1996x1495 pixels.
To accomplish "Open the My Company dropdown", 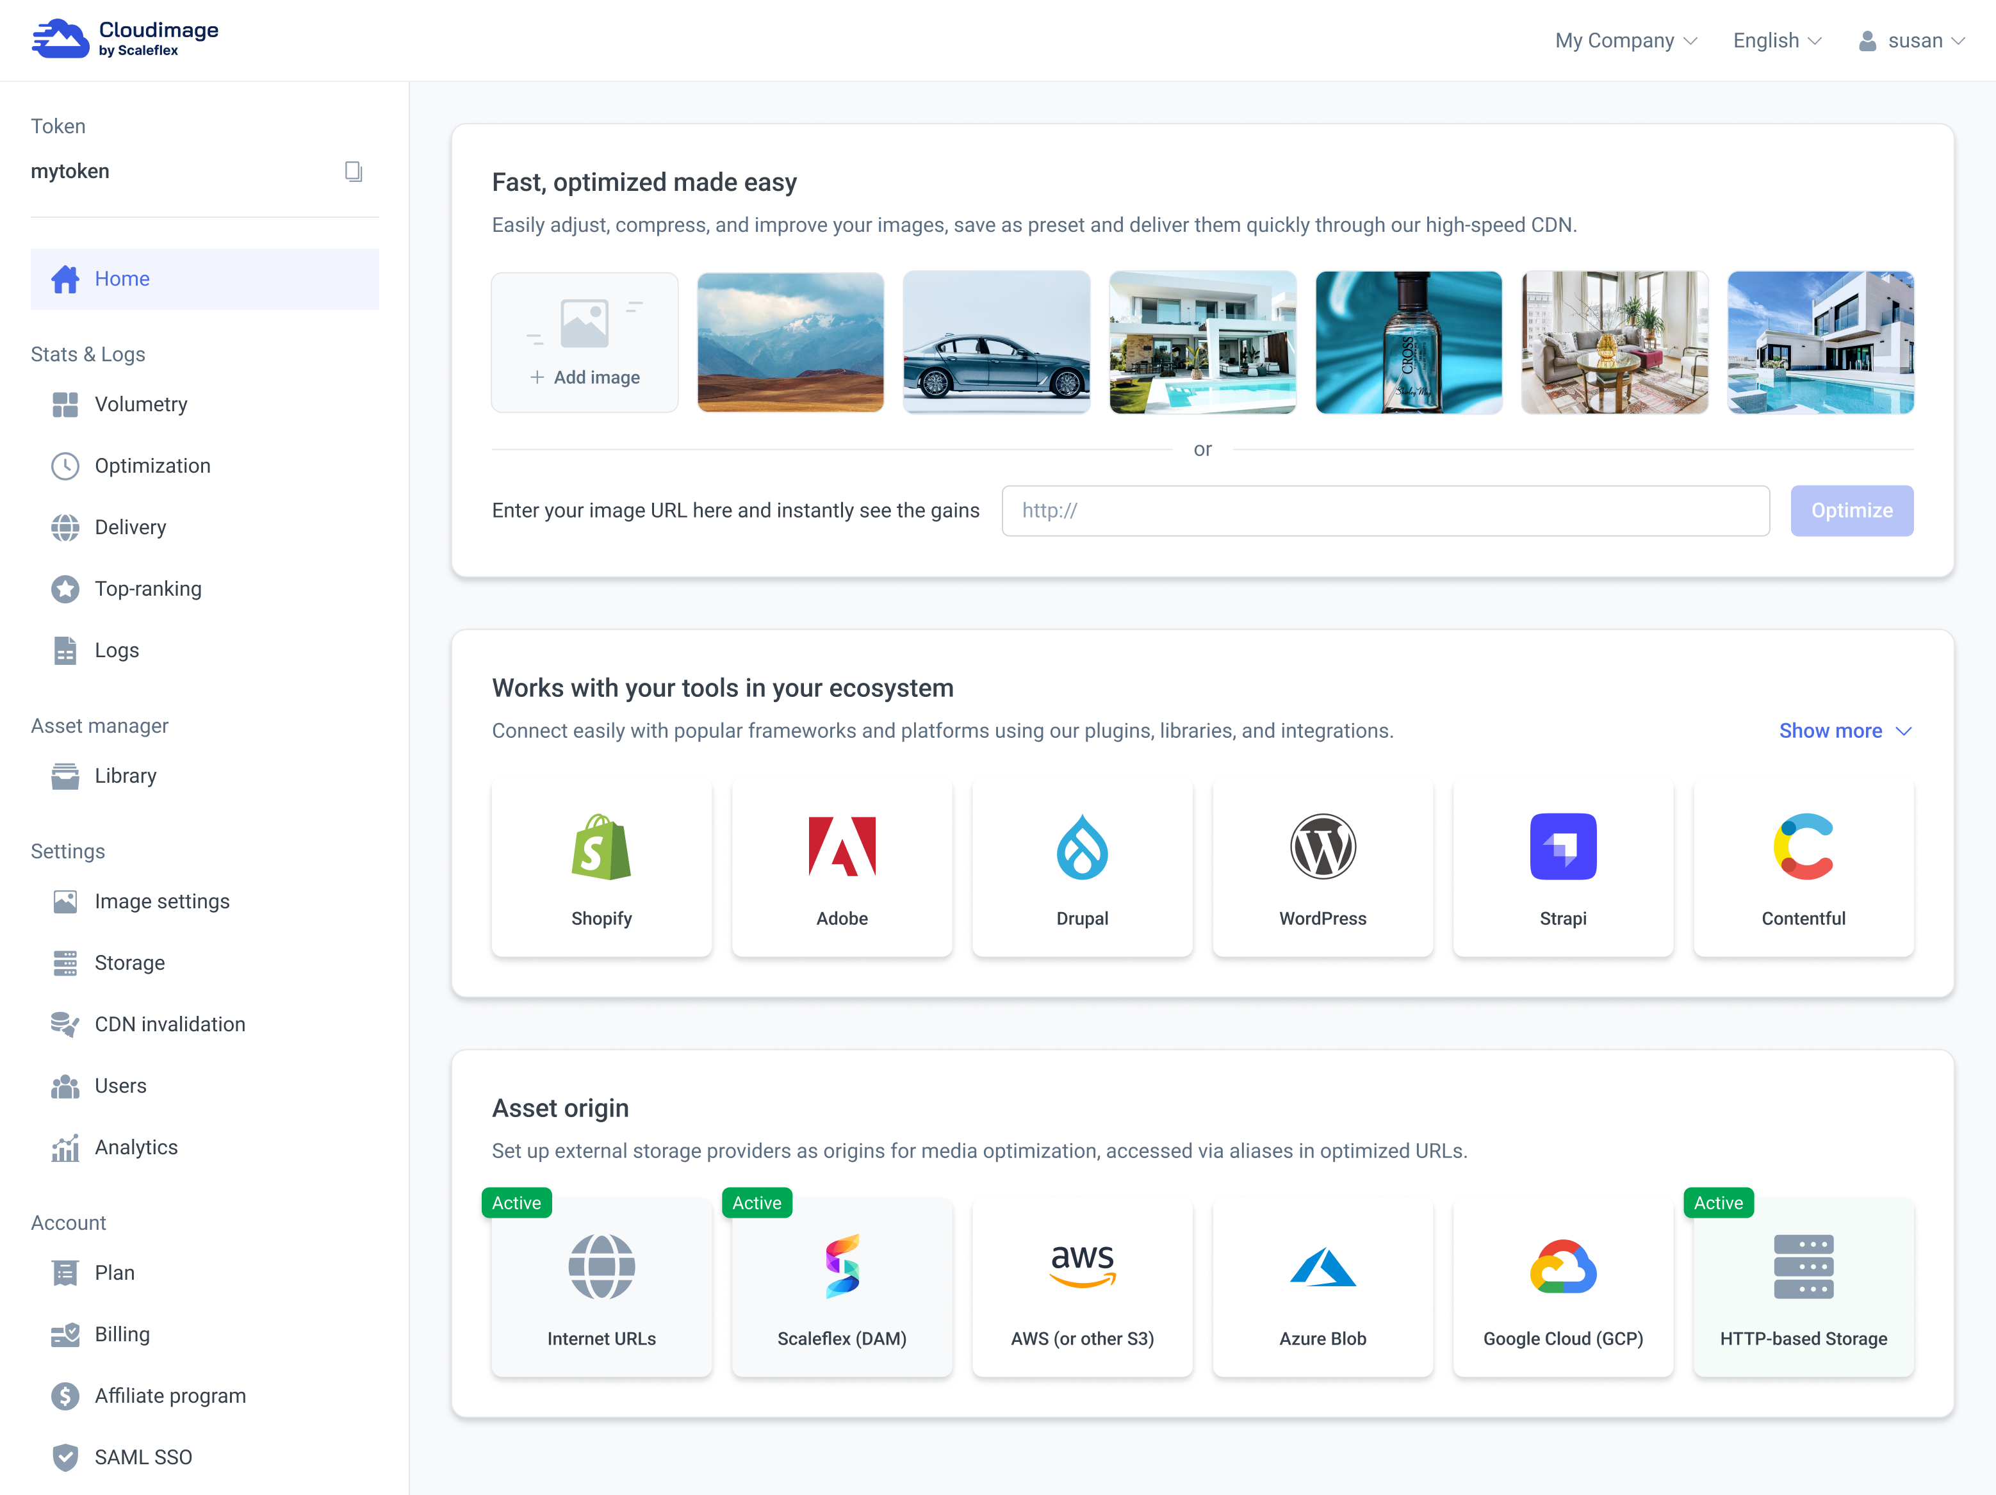I will point(1626,40).
